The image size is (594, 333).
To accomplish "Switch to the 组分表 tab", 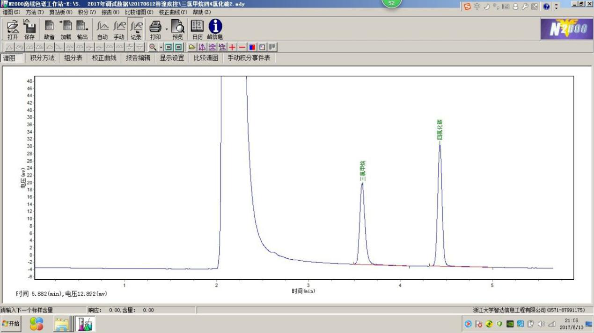I will click(x=73, y=58).
